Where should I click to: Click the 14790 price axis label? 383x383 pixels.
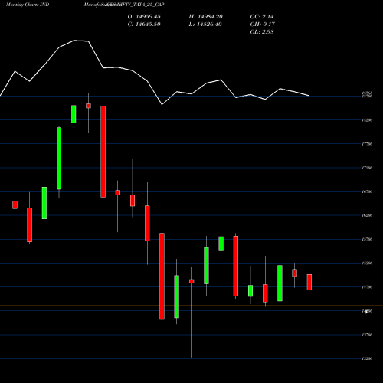367,287
